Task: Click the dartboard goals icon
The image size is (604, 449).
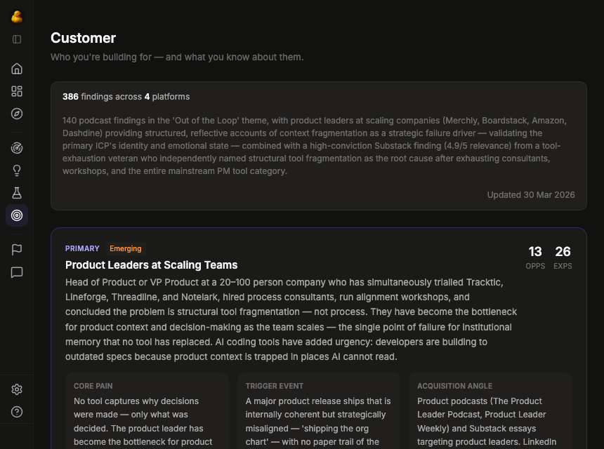Action: pyautogui.click(x=17, y=148)
